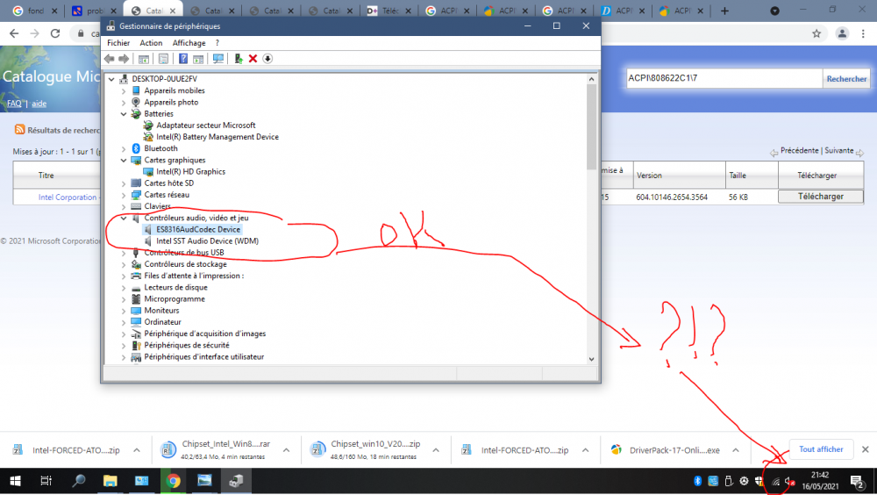
Task: Select Intel SST Audio Device (WDM)
Action: 207,240
